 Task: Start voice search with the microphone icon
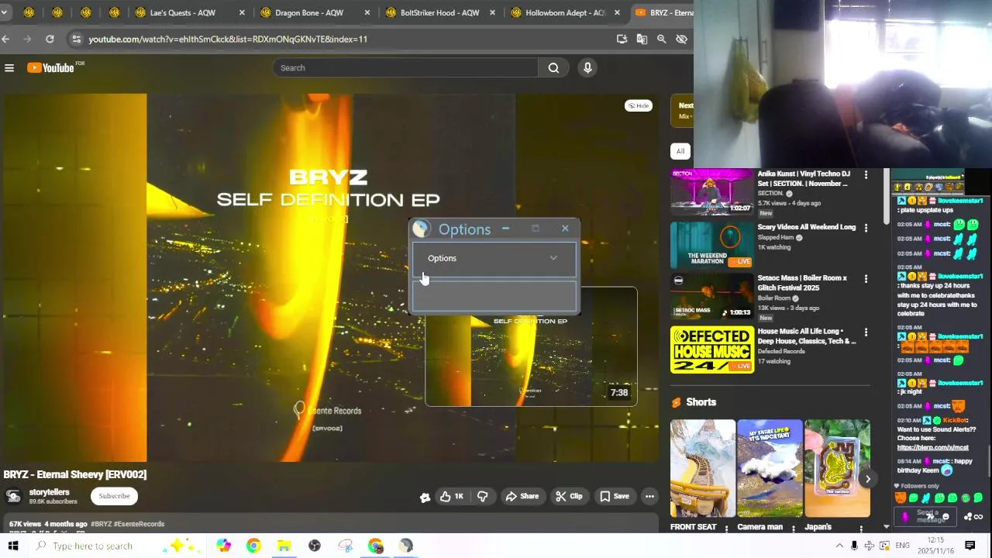(587, 68)
